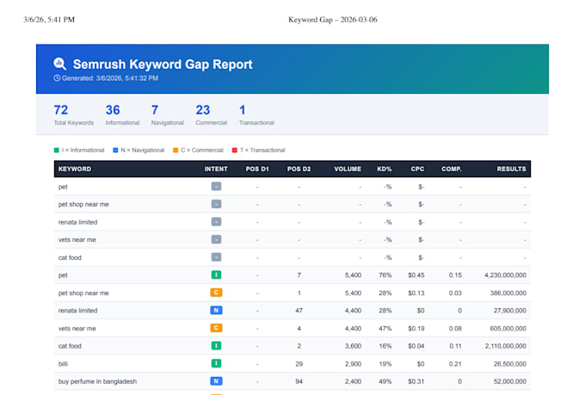Click the 36 Informational stat
Screen dimensions: 585x395
pyautogui.click(x=122, y=115)
